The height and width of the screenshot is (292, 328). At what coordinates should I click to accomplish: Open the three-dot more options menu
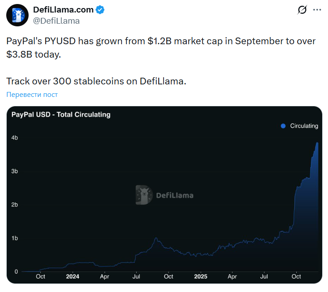coord(317,10)
